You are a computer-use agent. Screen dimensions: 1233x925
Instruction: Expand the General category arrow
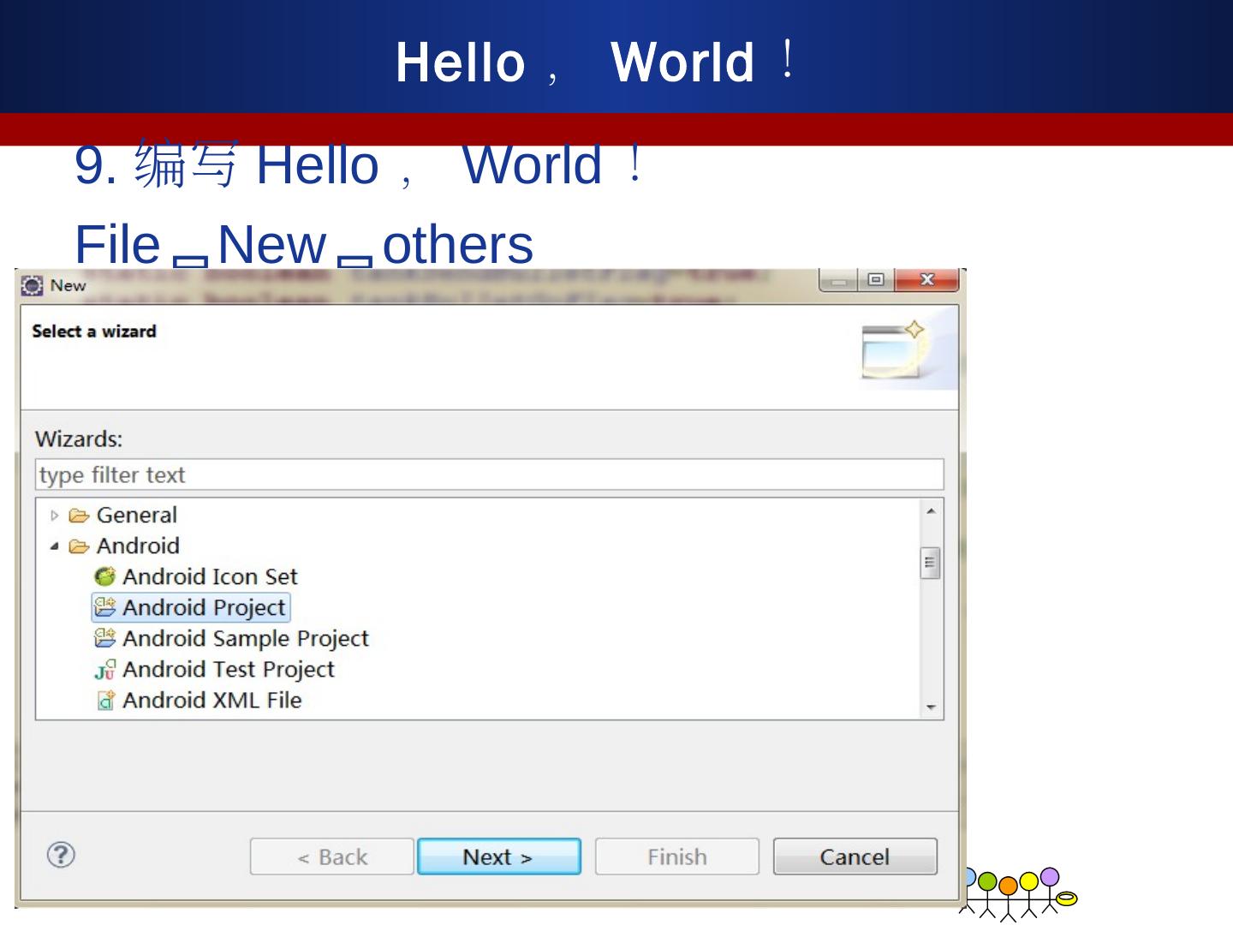55,516
